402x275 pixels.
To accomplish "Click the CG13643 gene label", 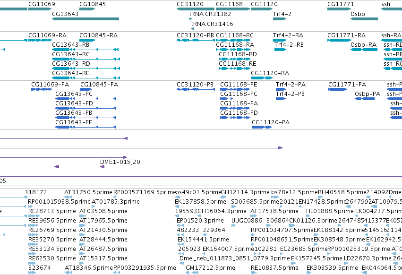I will click(x=65, y=14).
